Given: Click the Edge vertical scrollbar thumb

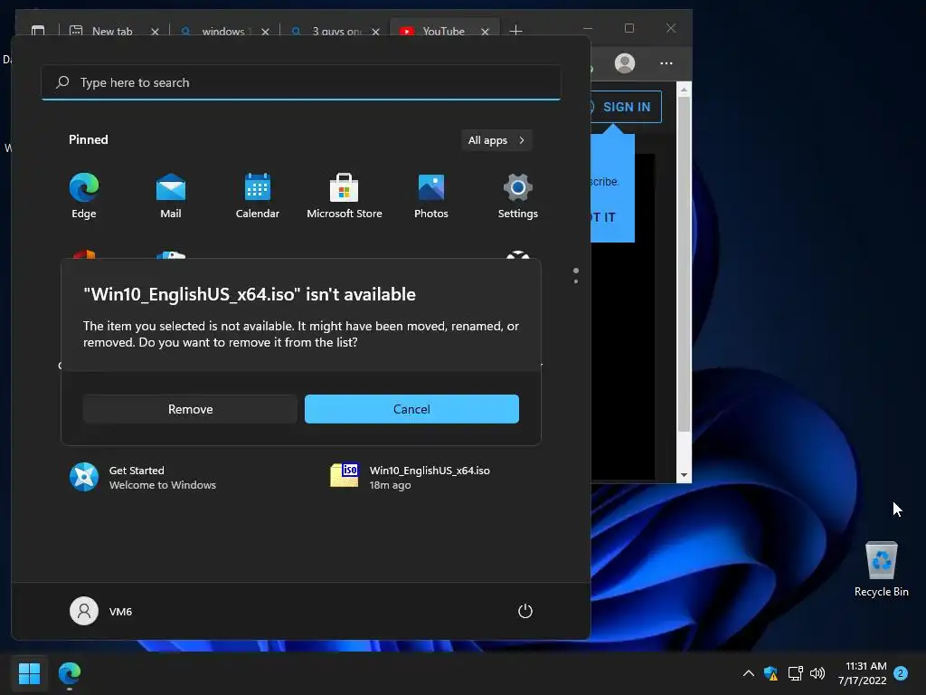Looking at the screenshot, I should click(684, 264).
